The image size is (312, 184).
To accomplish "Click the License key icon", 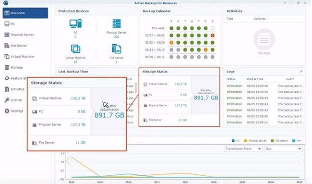I will [x=7, y=100].
